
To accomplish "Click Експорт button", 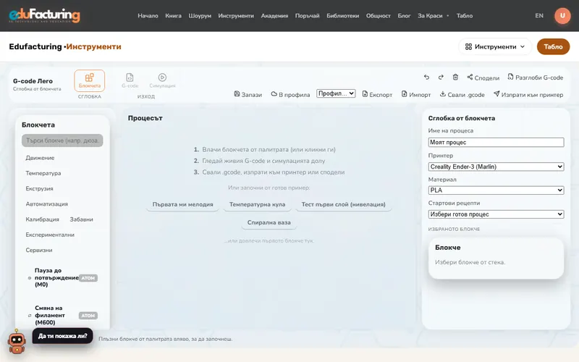I will click(x=377, y=94).
